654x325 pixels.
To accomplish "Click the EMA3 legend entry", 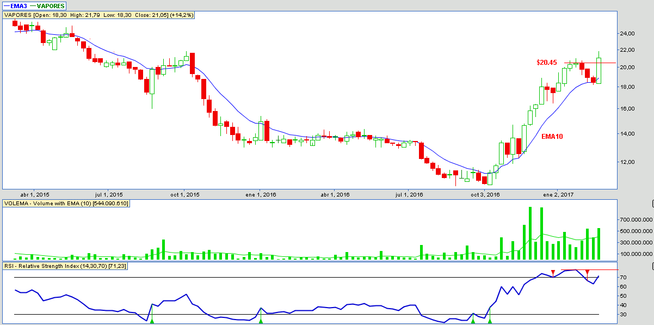I will [15, 5].
